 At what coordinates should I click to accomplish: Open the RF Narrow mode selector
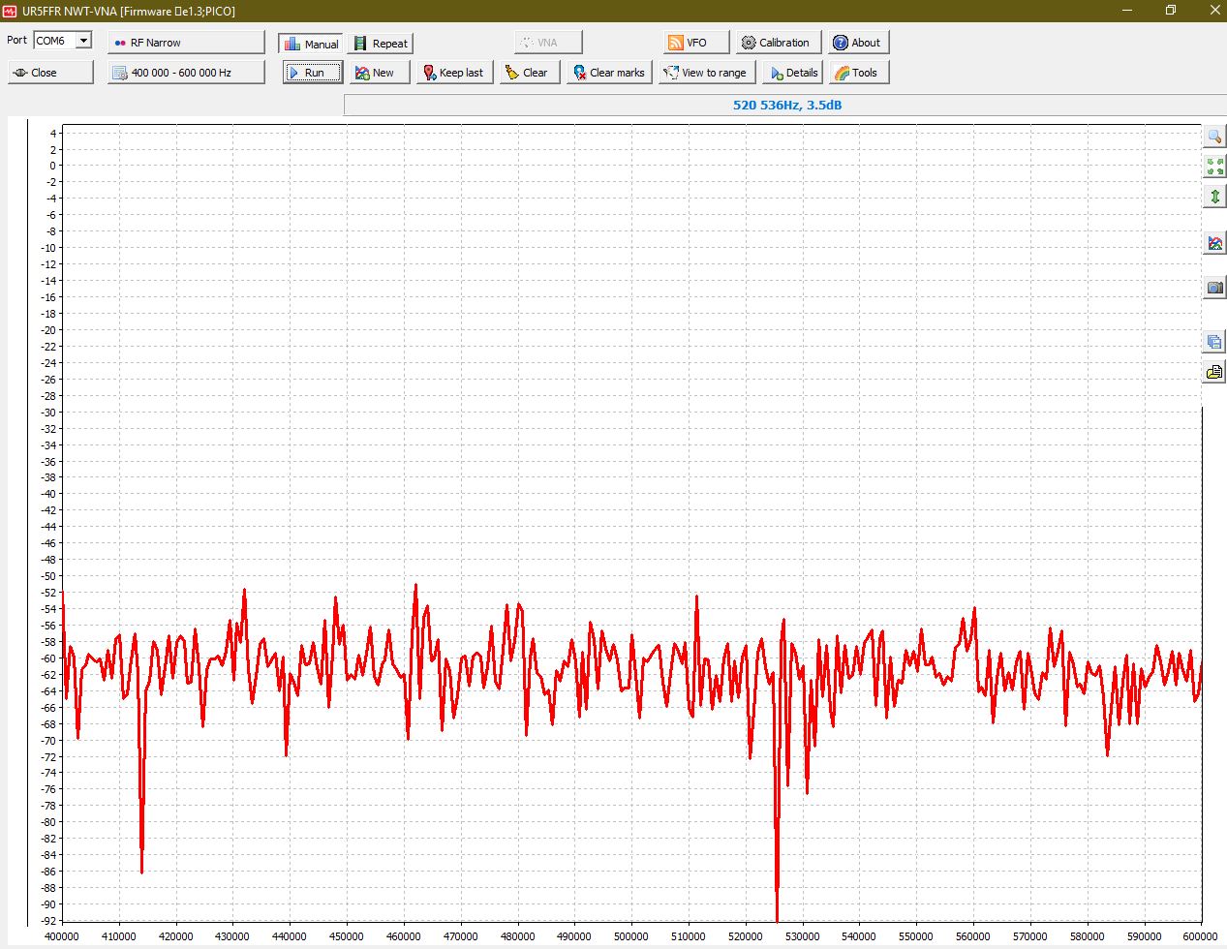pyautogui.click(x=186, y=43)
